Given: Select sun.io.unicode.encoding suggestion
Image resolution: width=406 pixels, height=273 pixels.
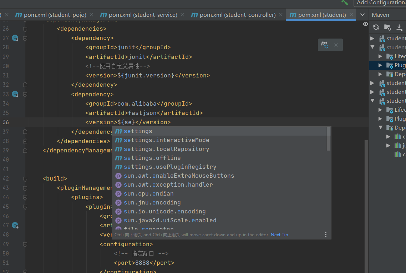Looking at the screenshot, I should (x=219, y=212).
